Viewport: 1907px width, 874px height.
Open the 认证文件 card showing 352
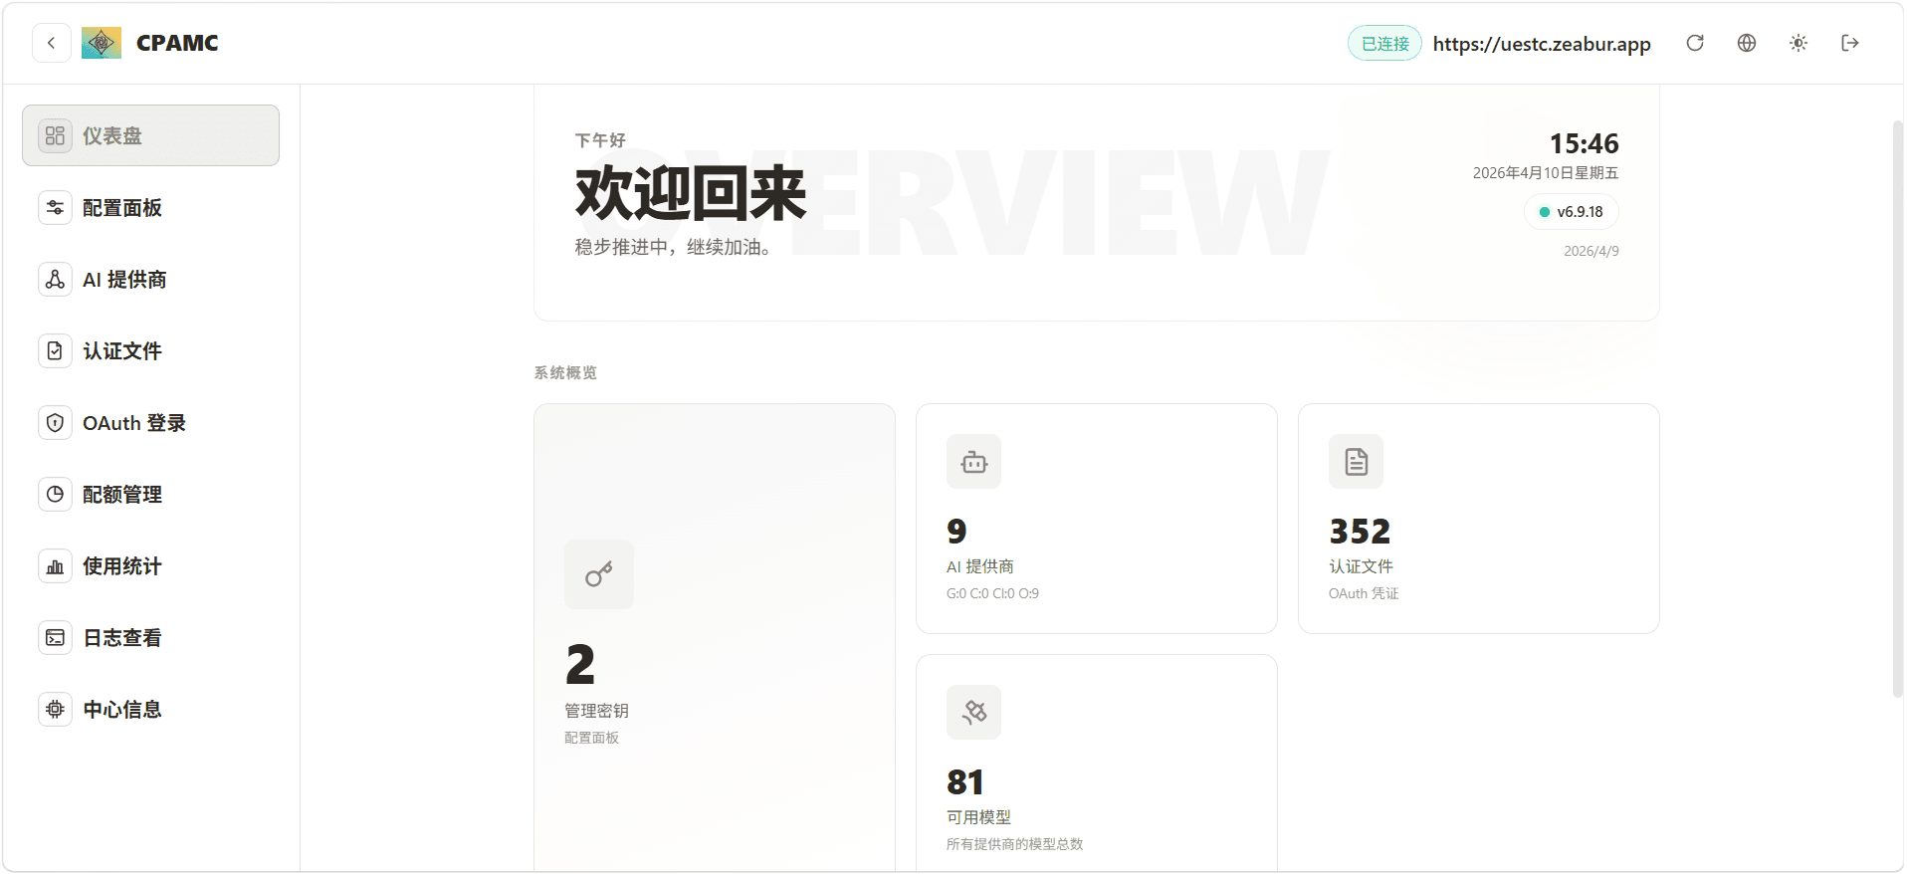(x=1479, y=519)
